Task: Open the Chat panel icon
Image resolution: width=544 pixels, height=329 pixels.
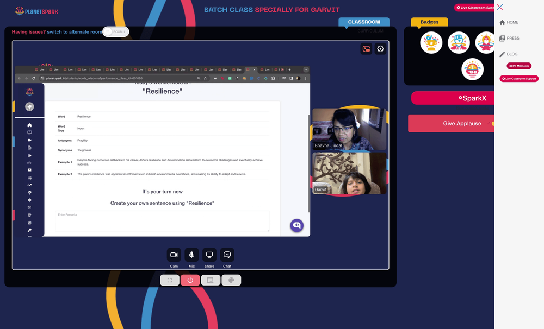Action: 227,255
